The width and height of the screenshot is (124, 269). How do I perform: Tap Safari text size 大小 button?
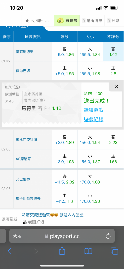[17, 236]
